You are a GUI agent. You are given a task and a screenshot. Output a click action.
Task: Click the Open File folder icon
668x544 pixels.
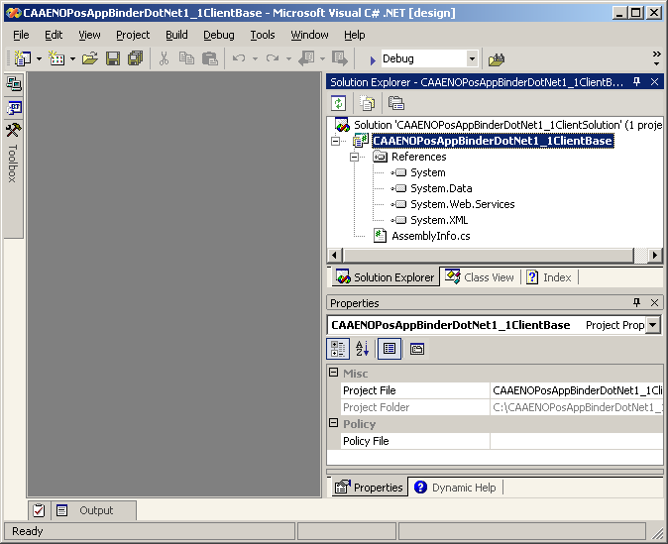[90, 58]
